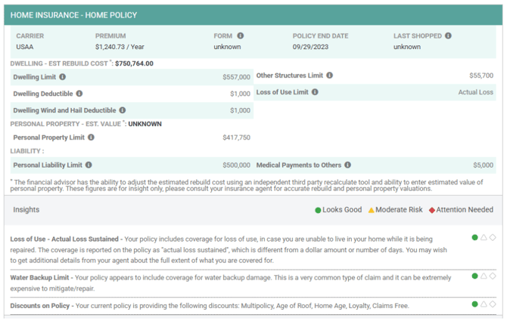507x321 pixels.
Task: Click the Attention Needed red diamond legend
Action: tap(431, 210)
